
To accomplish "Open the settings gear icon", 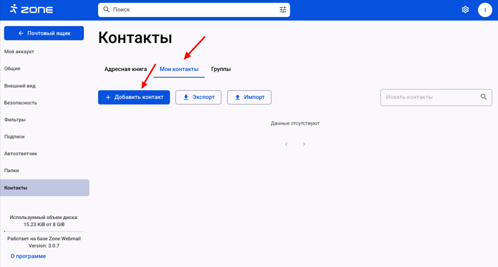I will (x=465, y=9).
